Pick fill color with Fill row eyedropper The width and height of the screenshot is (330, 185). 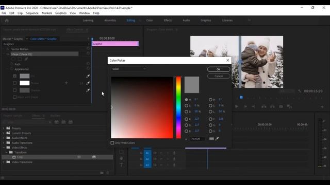(x=88, y=76)
